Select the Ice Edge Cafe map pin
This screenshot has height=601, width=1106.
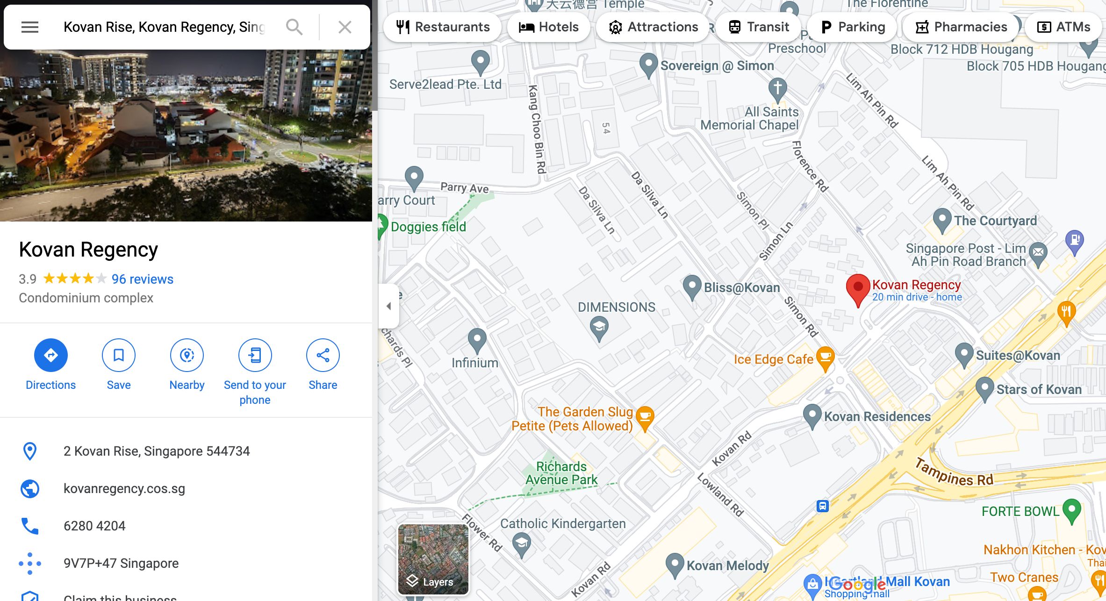pyautogui.click(x=826, y=358)
